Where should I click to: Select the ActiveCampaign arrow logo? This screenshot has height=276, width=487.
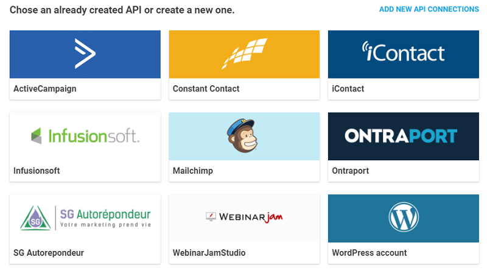(x=85, y=54)
